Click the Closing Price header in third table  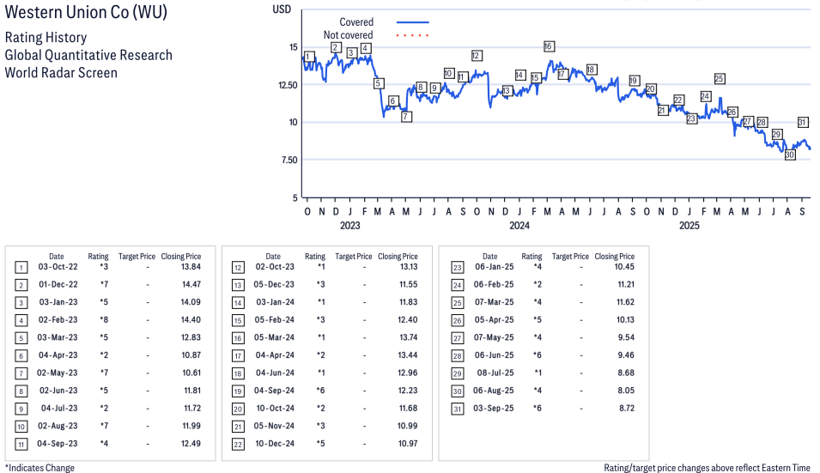coord(615,257)
